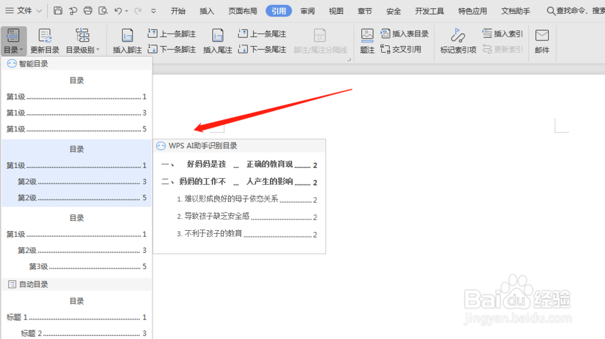Image resolution: width=605 pixels, height=339 pixels.
Task: Click 插入表目录 insert table of figures
Action: pos(404,34)
